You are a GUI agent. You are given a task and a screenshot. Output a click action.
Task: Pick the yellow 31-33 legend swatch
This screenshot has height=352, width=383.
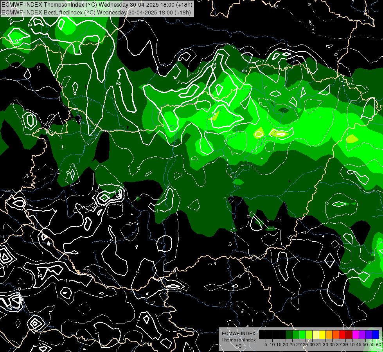[x=322, y=335]
